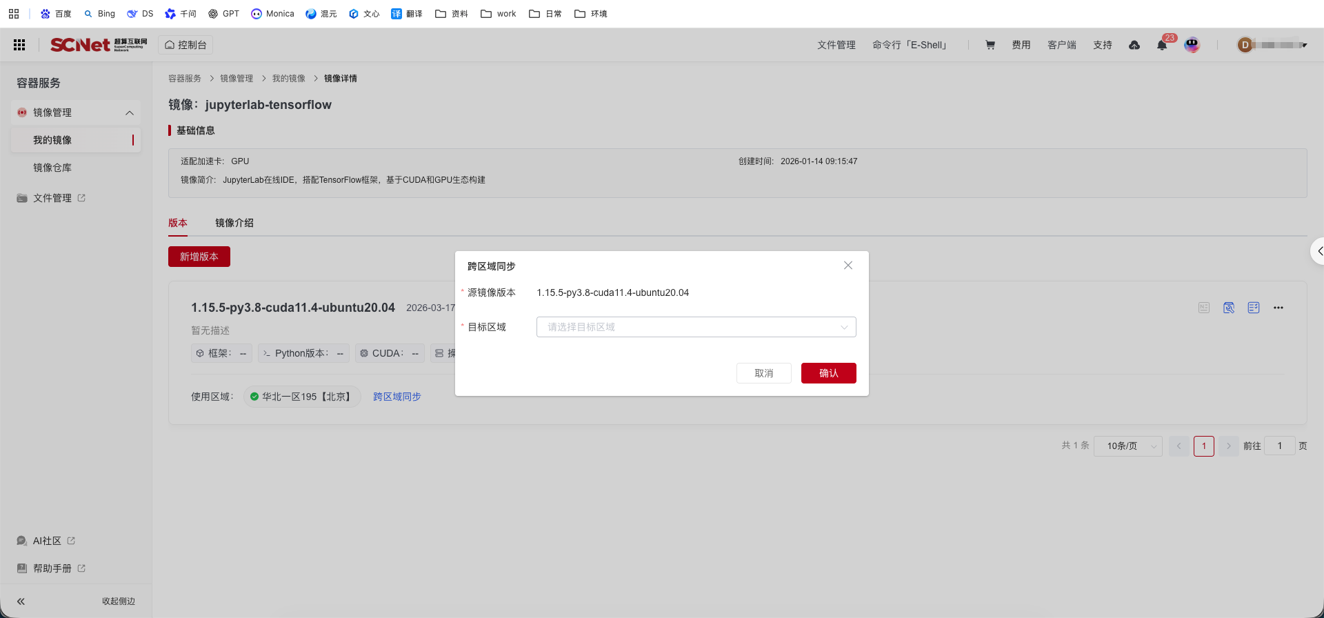Click the 跨区域同步 link
Viewport: 1324px width, 618px height.
pyautogui.click(x=397, y=397)
